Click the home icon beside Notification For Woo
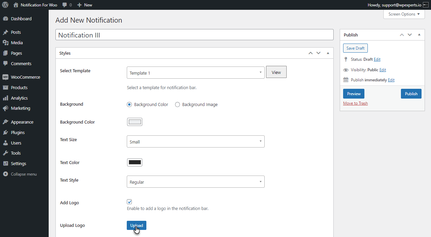This screenshot has height=237, width=431. [16, 5]
